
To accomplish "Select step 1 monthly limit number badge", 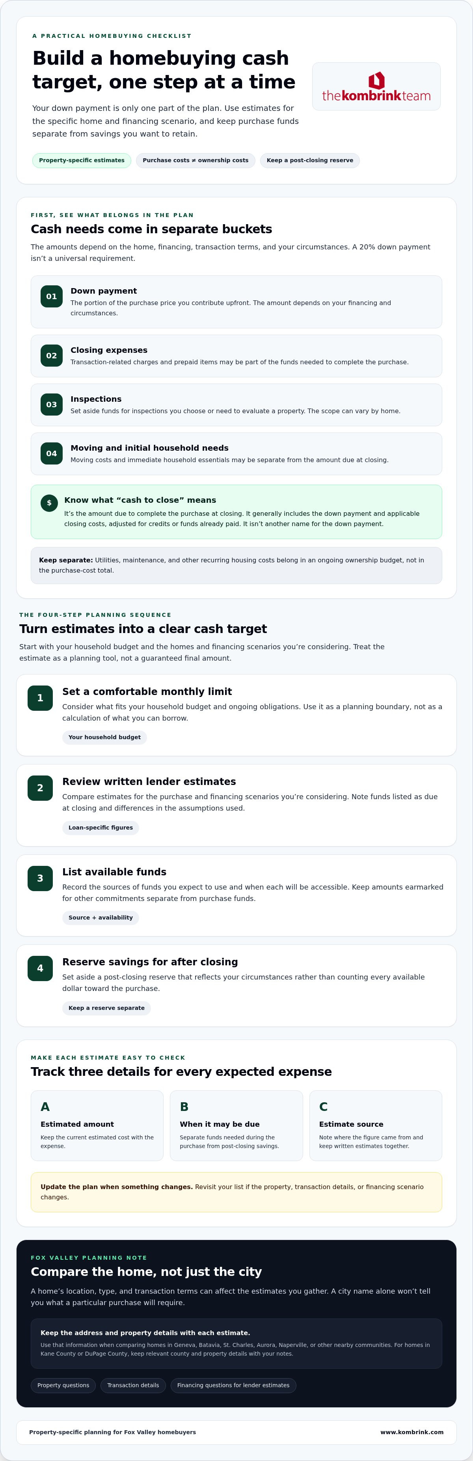I will [40, 698].
